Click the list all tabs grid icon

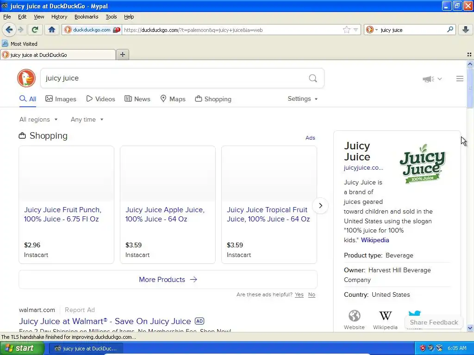coord(469,55)
